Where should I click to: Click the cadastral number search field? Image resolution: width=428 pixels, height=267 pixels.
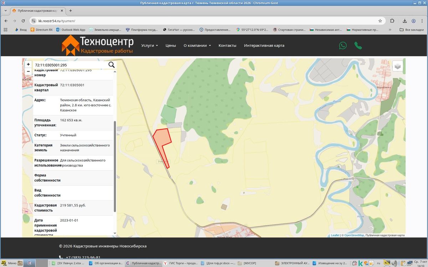point(70,65)
